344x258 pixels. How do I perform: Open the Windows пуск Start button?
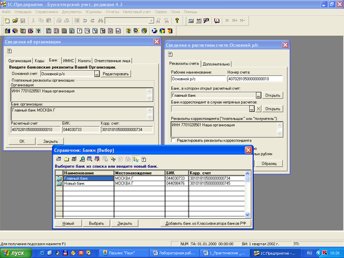click(16, 253)
